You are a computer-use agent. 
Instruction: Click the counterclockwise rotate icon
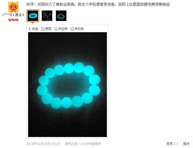pyautogui.click(x=56, y=29)
